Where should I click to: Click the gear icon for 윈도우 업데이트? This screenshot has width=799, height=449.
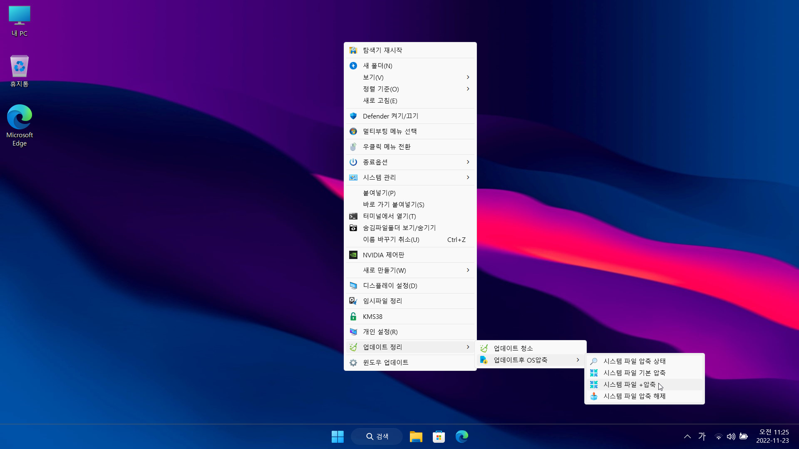(353, 363)
